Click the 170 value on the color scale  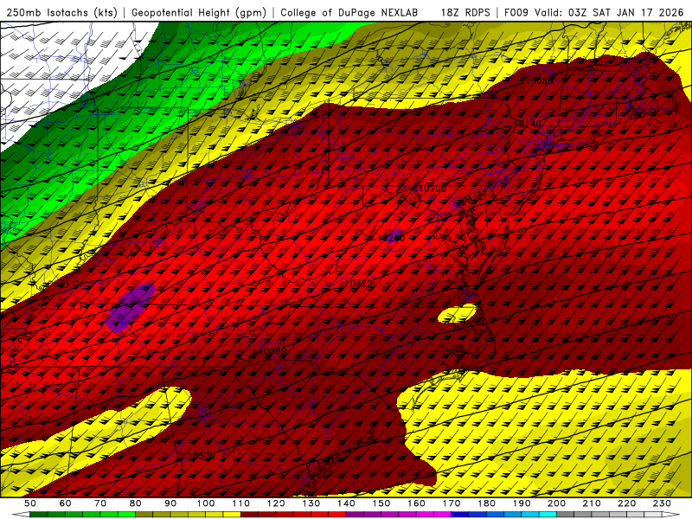click(451, 503)
